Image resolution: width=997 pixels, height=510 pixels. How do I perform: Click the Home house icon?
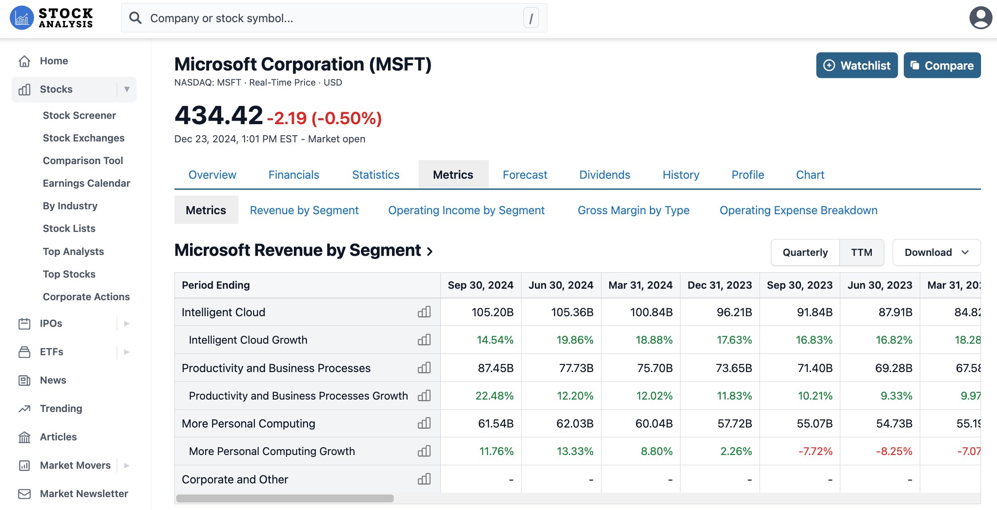[x=24, y=61]
